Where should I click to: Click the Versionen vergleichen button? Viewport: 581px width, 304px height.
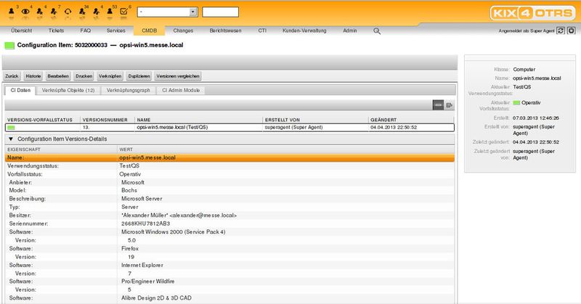pos(178,76)
